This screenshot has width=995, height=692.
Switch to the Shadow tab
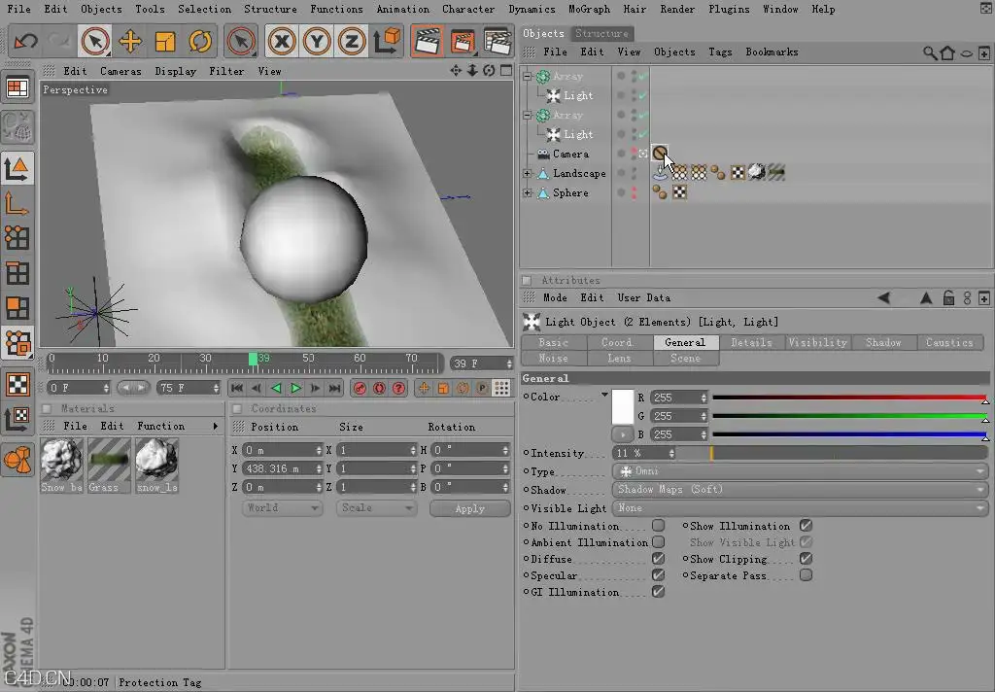point(883,342)
